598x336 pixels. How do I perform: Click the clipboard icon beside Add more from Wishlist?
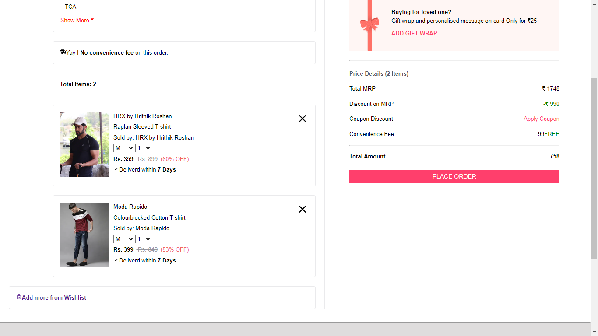(x=19, y=297)
